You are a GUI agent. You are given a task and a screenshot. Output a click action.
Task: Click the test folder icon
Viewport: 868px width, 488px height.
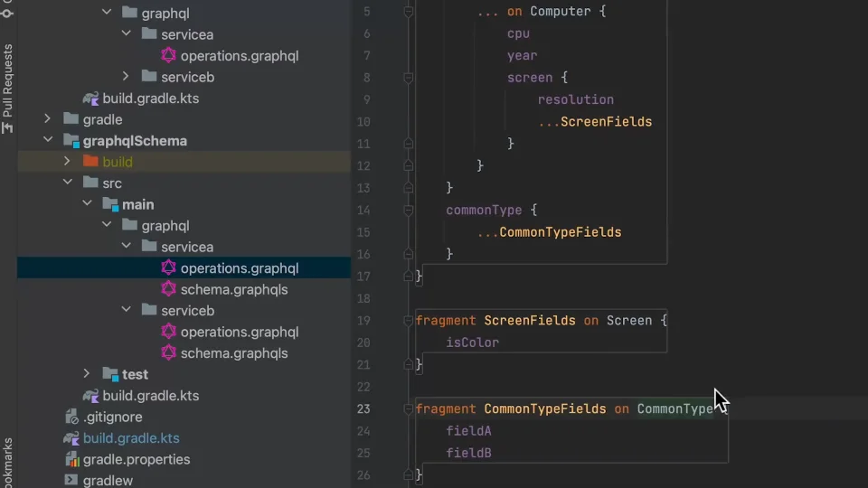(110, 374)
